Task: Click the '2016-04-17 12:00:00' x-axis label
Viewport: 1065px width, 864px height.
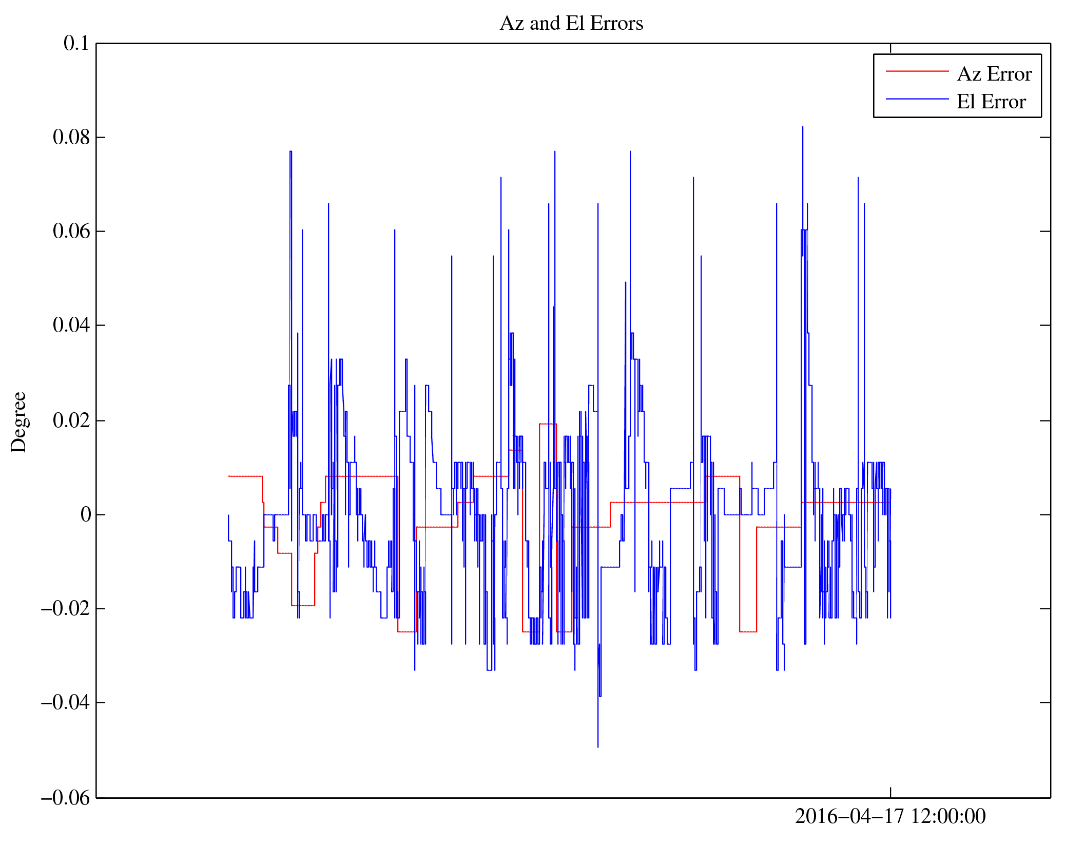Action: tap(890, 817)
